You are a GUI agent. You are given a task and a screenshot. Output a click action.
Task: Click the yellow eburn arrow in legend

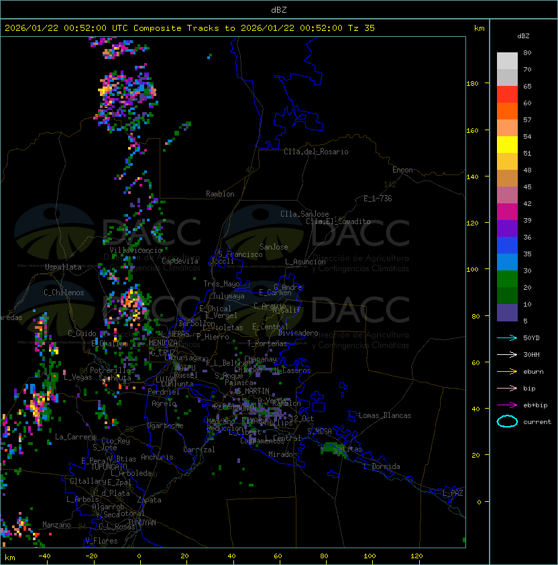coord(507,371)
